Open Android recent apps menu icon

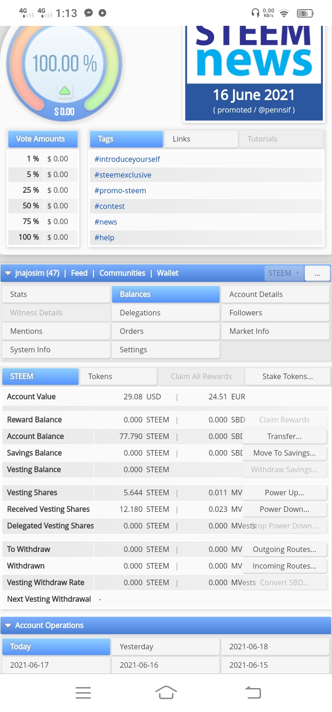pos(83,693)
